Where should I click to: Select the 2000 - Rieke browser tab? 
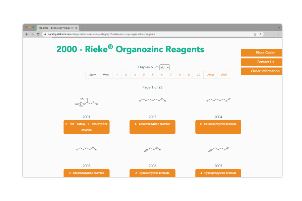[x=58, y=28]
